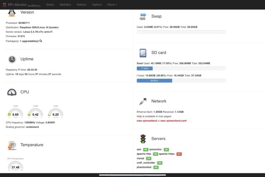The image size is (265, 177).
Task: Click the rpimonitor OK status badge
Action: point(166,150)
